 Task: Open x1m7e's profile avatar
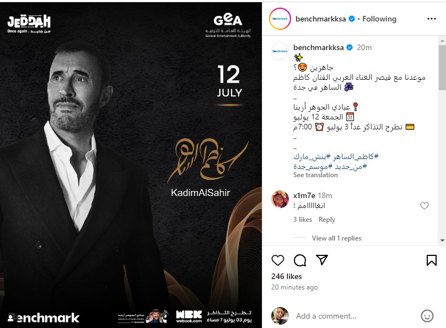[280, 199]
